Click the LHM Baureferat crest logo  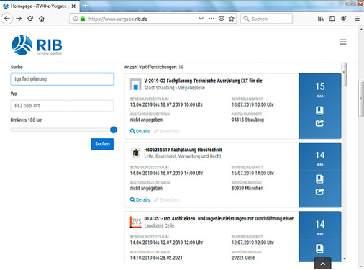click(x=136, y=153)
